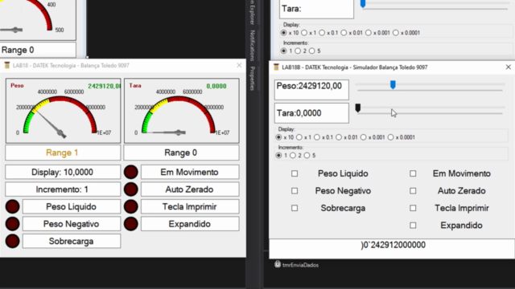The height and width of the screenshot is (289, 515).
Task: Click the Expandido LED indicator
Action: click(130, 224)
